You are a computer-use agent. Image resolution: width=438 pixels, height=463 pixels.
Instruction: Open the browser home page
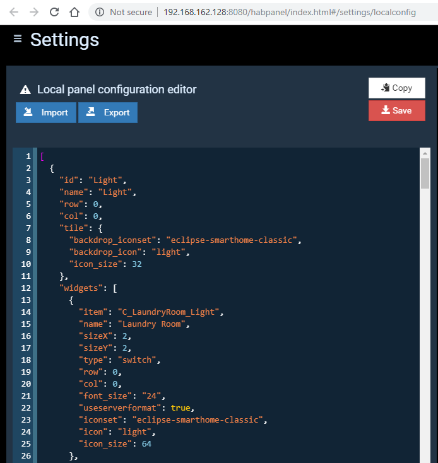pos(74,12)
